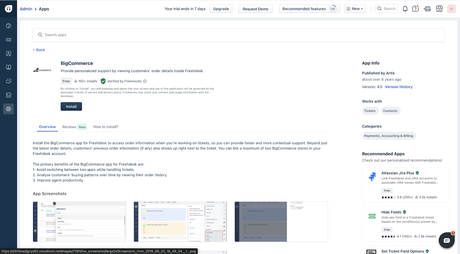Open the Freshworks switcher icon in header

click(x=427, y=9)
